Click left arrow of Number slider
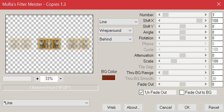This screenshot has height=112, width=224. coord(159,15)
